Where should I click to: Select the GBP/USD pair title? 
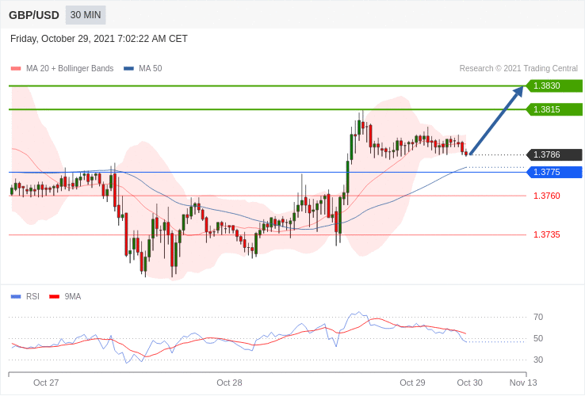(x=34, y=15)
